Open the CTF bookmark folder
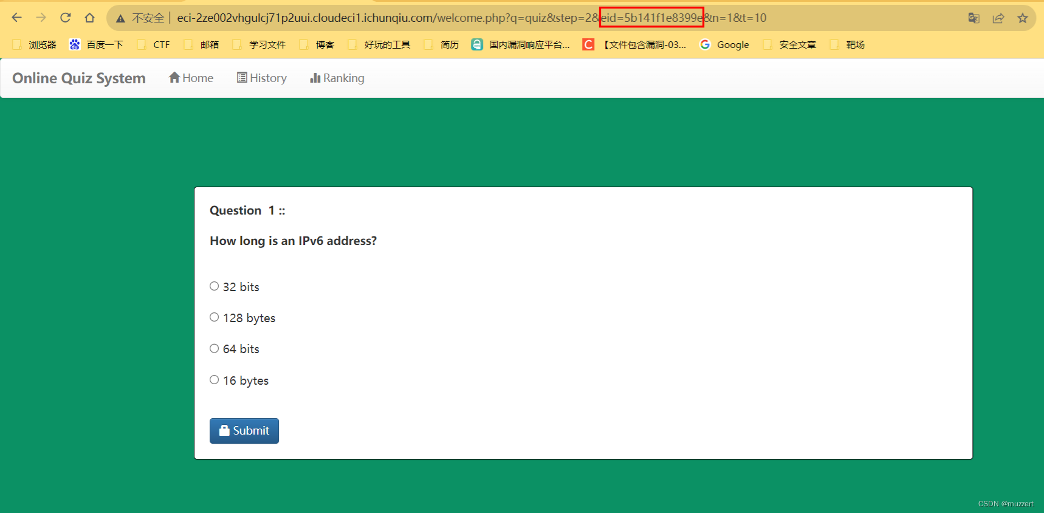 click(x=154, y=44)
